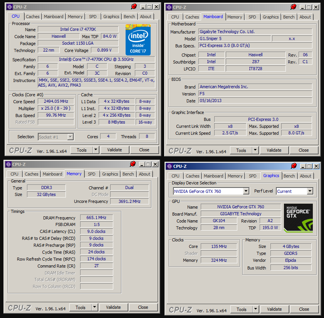Image resolution: width=324 pixels, height=318 pixels.
Task: Open the Socket #1 selection dropdown
Action: click(x=71, y=137)
